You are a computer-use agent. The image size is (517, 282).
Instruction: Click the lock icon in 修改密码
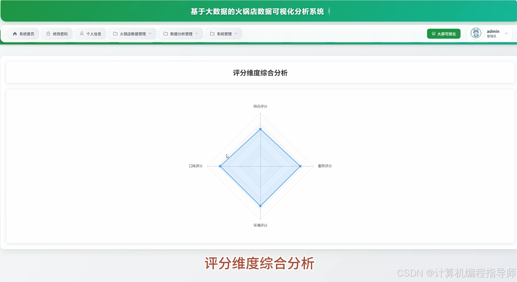pyautogui.click(x=48, y=34)
